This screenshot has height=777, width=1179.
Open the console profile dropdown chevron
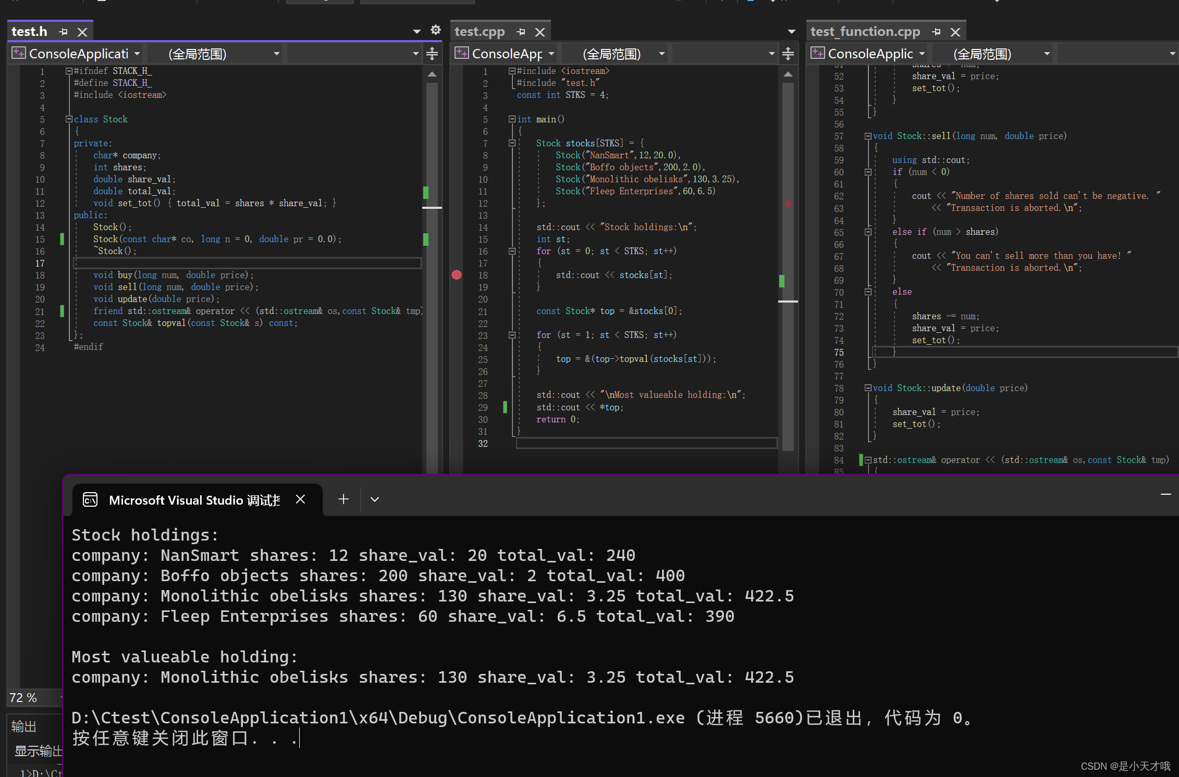[x=374, y=499]
